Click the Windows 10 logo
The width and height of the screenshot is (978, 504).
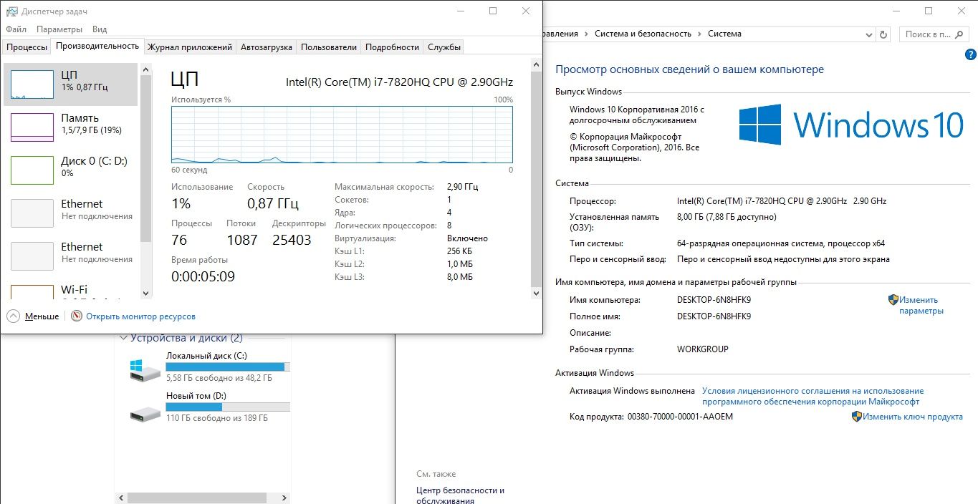(850, 125)
